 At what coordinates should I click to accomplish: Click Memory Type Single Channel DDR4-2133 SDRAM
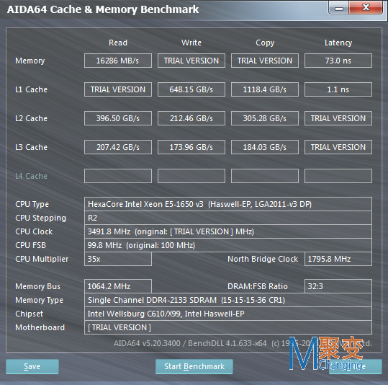(228, 300)
